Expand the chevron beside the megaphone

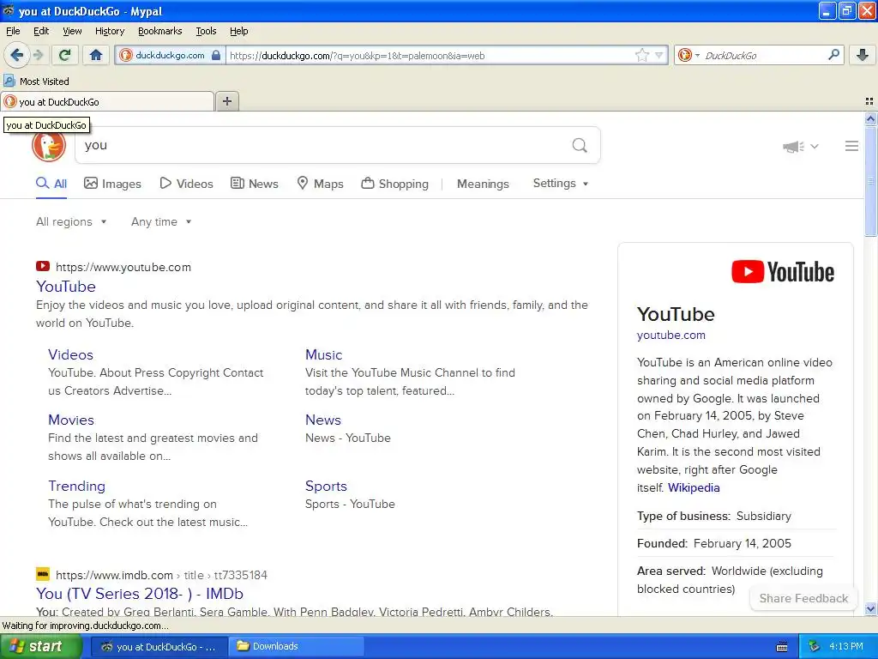click(x=815, y=146)
